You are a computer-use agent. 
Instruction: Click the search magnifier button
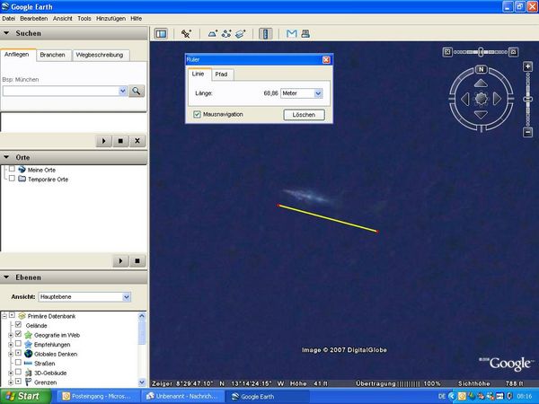137,91
